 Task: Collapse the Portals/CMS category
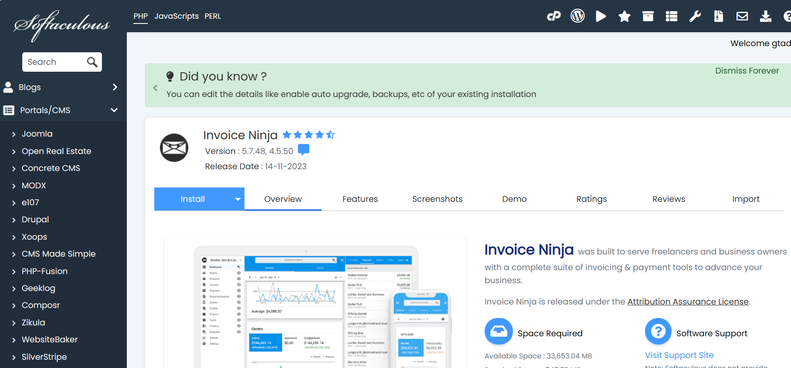pos(114,110)
